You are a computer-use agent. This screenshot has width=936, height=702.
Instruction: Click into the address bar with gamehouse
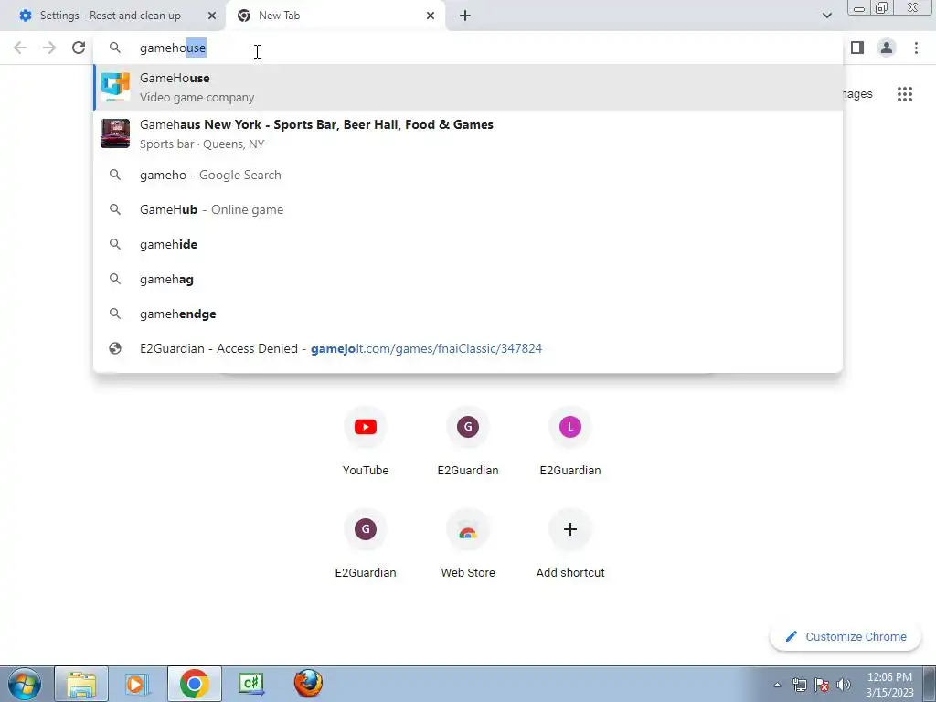pyautogui.click(x=468, y=48)
